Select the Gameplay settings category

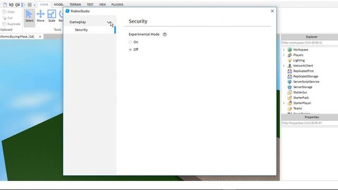coord(90,22)
